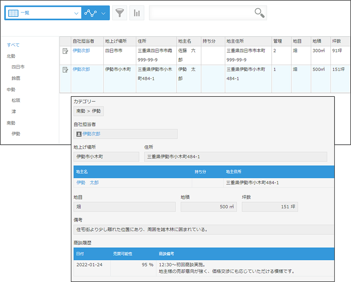Select the 松阪 subcategory
Image resolution: width=351 pixels, height=282 pixels.
pos(17,100)
